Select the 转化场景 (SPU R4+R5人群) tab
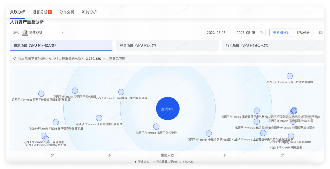The height and width of the screenshot is (169, 330). [x=273, y=45]
